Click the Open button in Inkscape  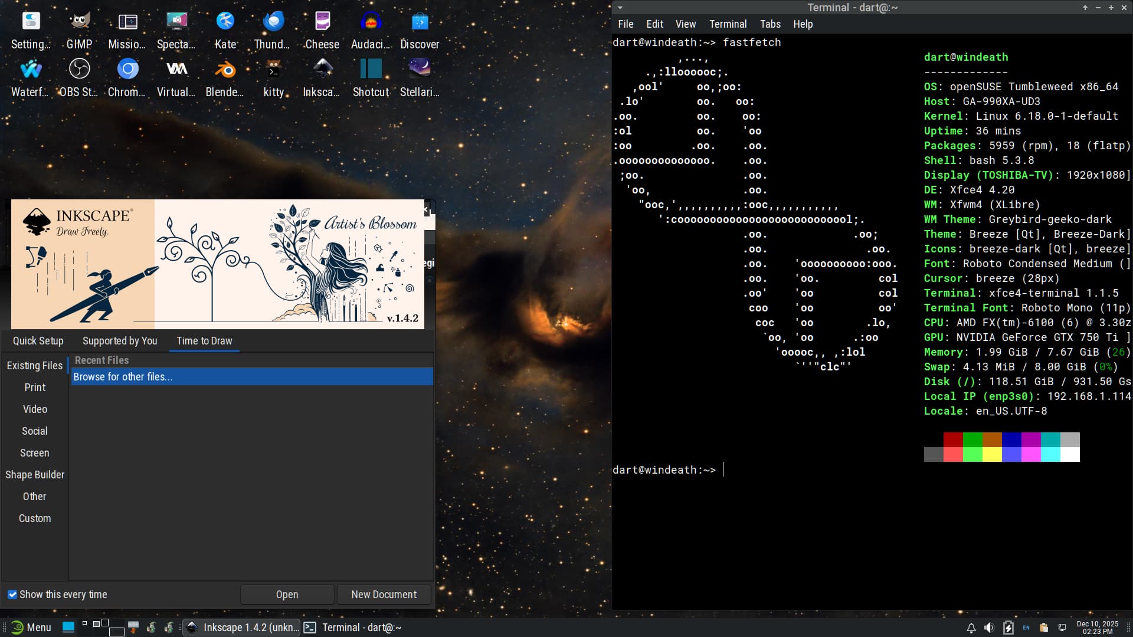point(287,595)
